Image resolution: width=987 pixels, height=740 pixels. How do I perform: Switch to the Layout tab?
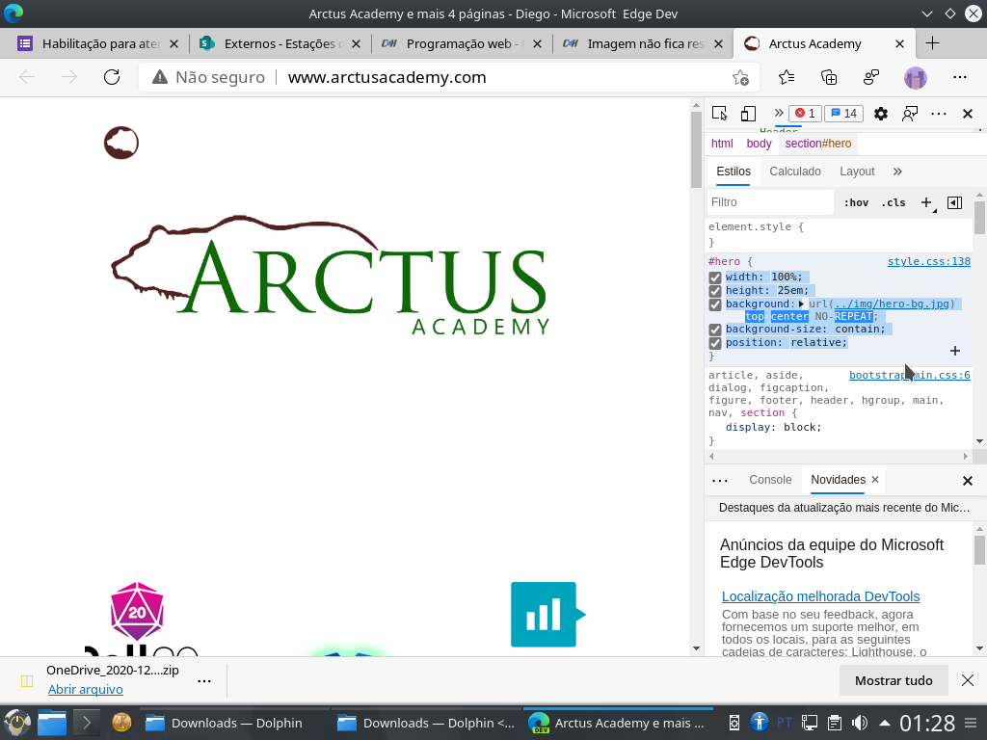(x=857, y=172)
